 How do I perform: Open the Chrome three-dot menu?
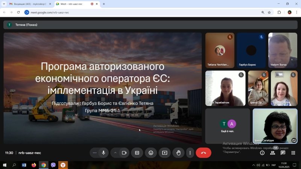coord(296,12)
